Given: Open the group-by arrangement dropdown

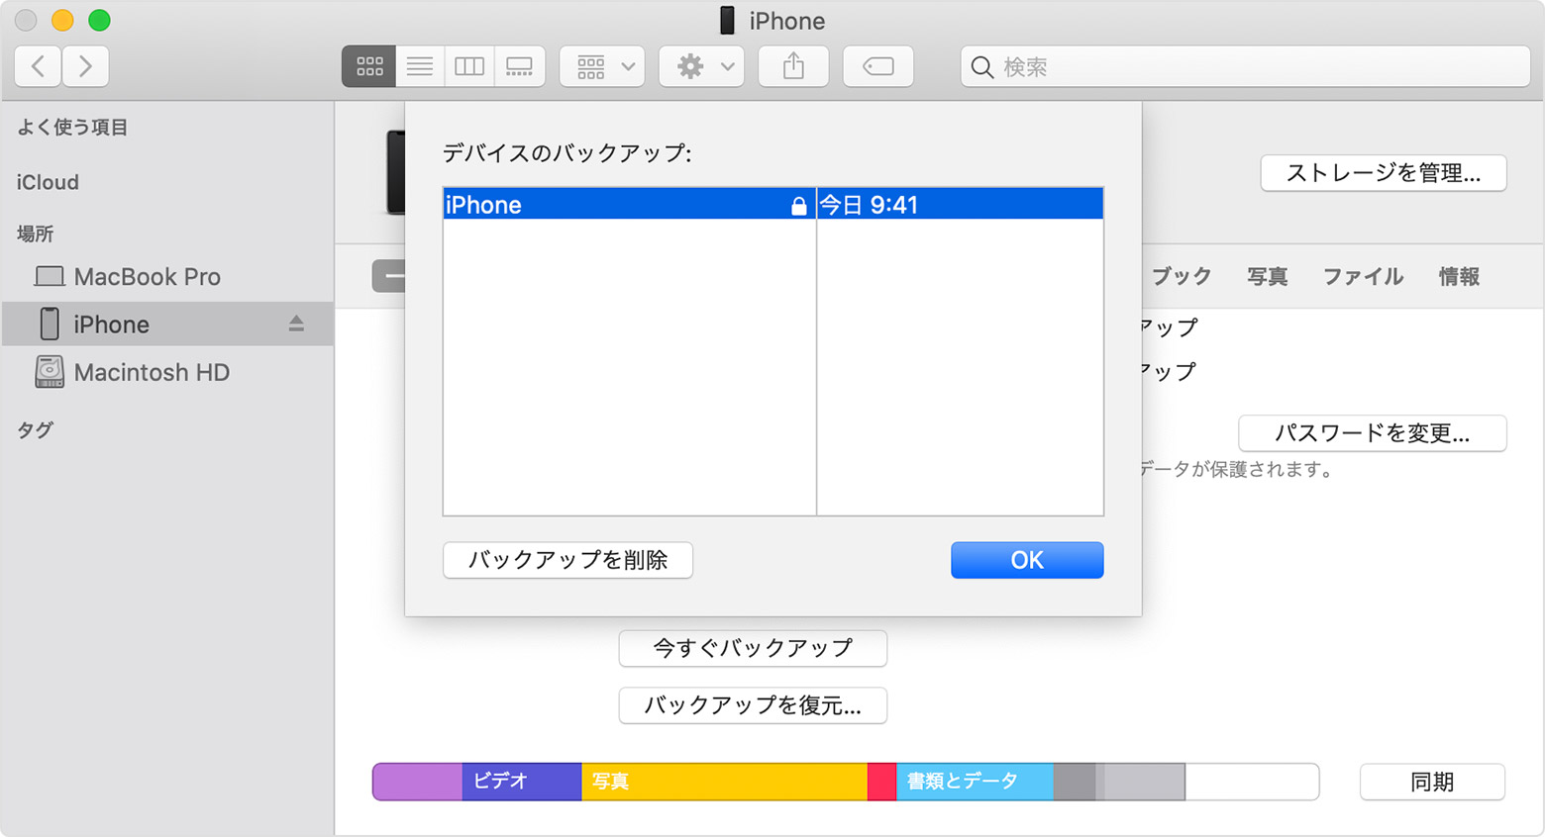Looking at the screenshot, I should (x=602, y=66).
